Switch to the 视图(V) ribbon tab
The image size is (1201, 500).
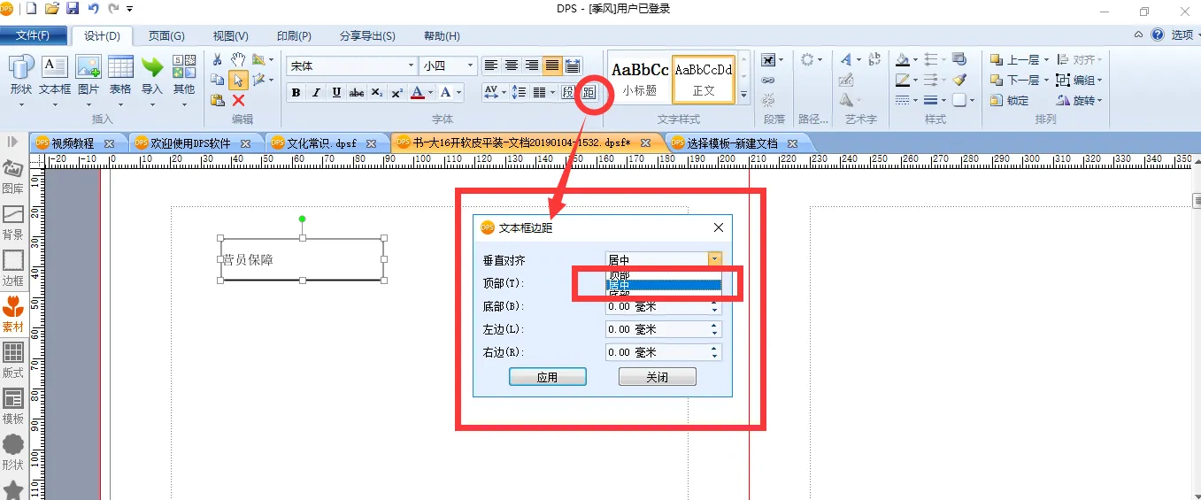[x=231, y=36]
